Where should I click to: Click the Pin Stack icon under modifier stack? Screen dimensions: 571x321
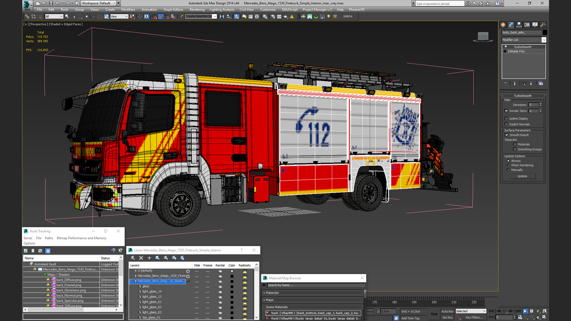pos(505,84)
